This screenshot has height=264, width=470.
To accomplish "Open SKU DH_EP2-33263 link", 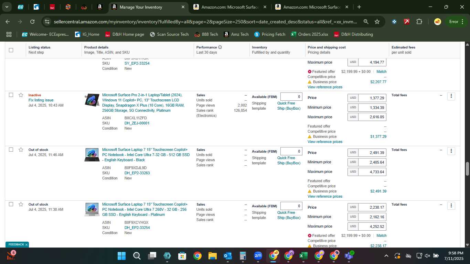I will click(137, 173).
